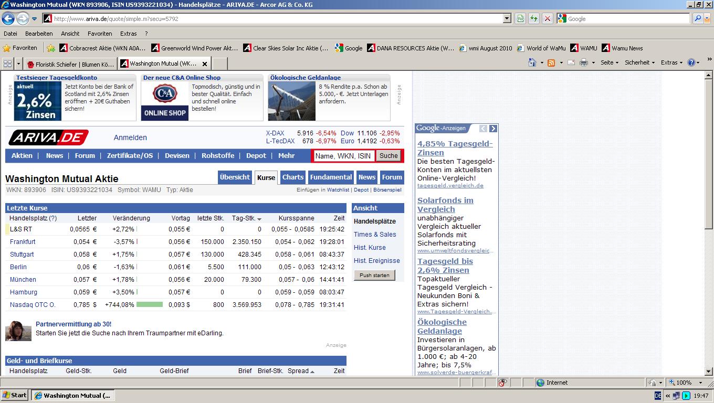714x403 pixels.
Task: Open the Windows Start button
Action: (x=15, y=395)
